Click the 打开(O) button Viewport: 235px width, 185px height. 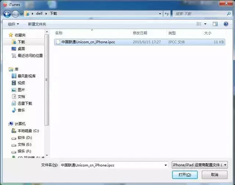click(185, 175)
